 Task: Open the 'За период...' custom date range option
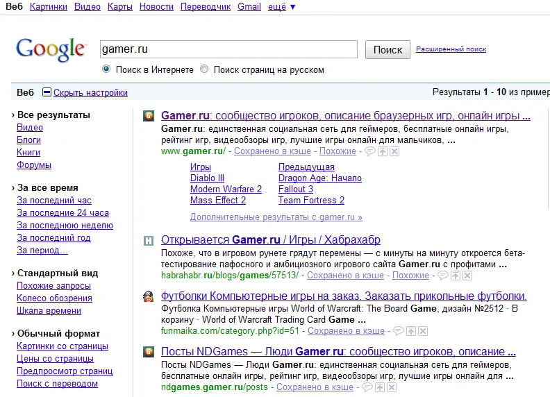(42, 251)
